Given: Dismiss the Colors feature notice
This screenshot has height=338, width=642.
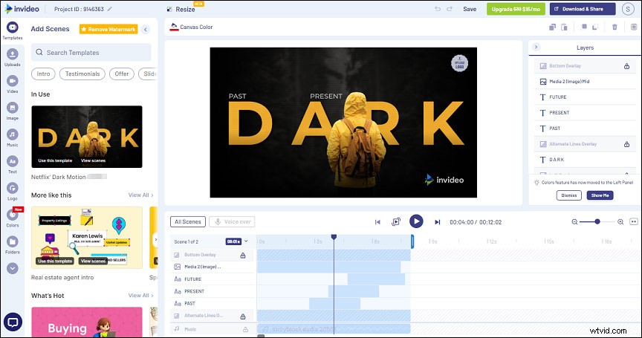Looking at the screenshot, I should [x=568, y=195].
